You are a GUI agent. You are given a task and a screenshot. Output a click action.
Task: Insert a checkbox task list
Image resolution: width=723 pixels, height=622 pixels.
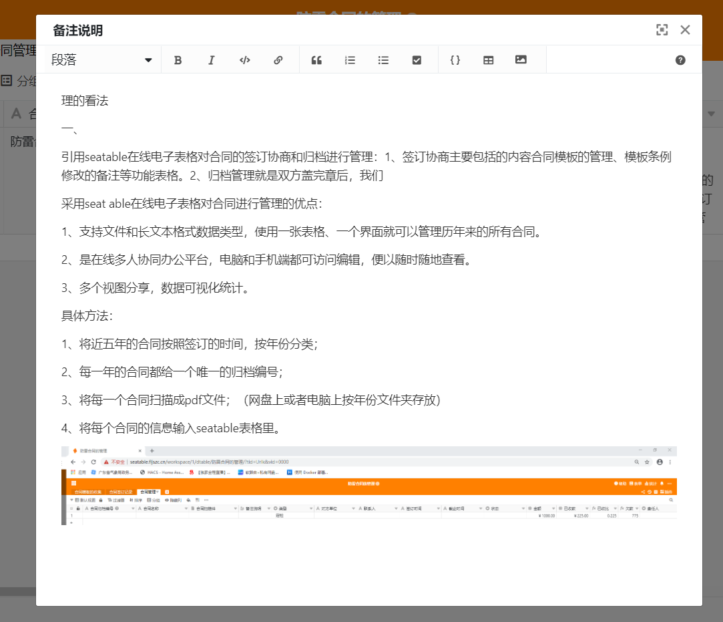[x=417, y=60]
